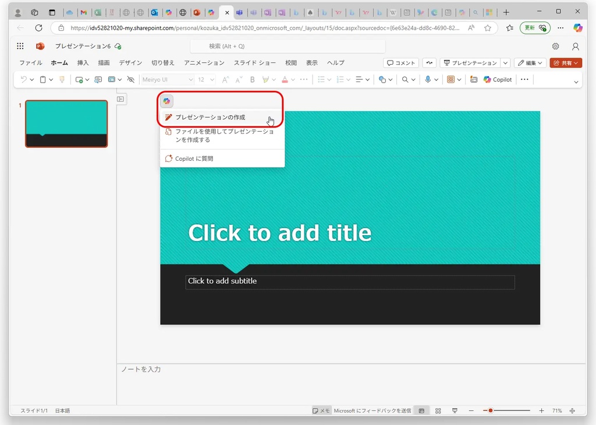Switch to the 挿入 tab
Screen dimensions: 596x425
click(83, 63)
